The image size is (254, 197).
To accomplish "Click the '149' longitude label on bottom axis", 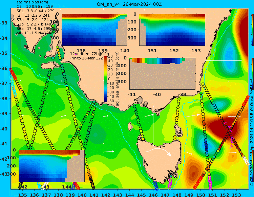I will (x=189, y=195).
